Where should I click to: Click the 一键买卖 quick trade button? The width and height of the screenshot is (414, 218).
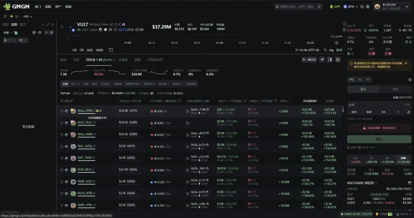click(x=309, y=60)
